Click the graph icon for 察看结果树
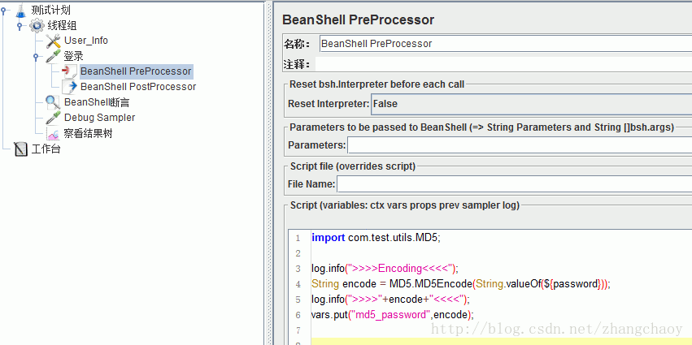This screenshot has width=692, height=345. [54, 133]
